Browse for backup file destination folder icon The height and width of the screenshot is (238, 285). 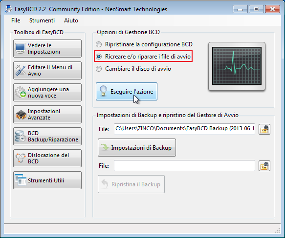[x=264, y=129]
